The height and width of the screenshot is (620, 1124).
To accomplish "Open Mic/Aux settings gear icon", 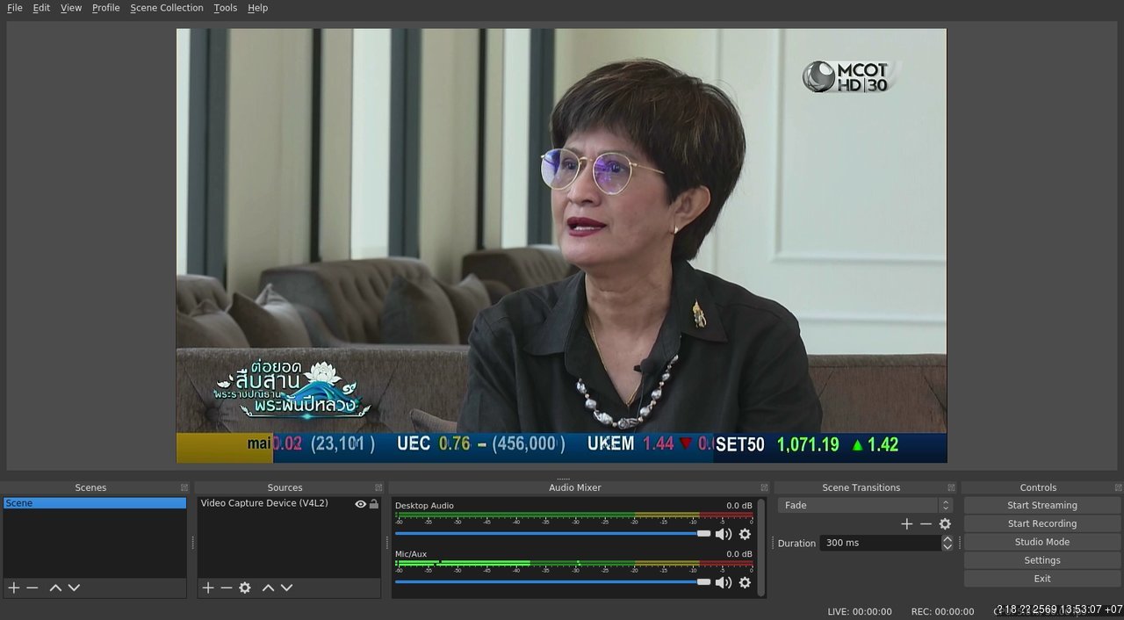I will pos(745,582).
